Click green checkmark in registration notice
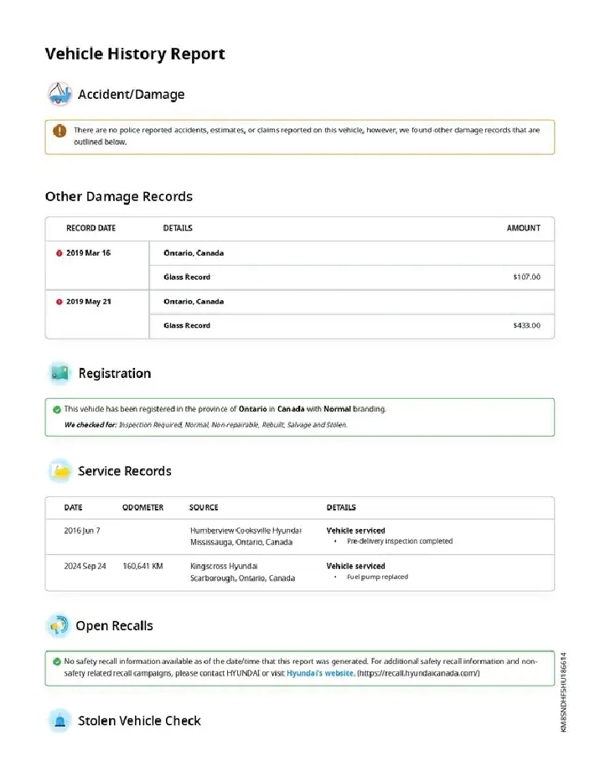This screenshot has width=600, height=777. pyautogui.click(x=56, y=409)
